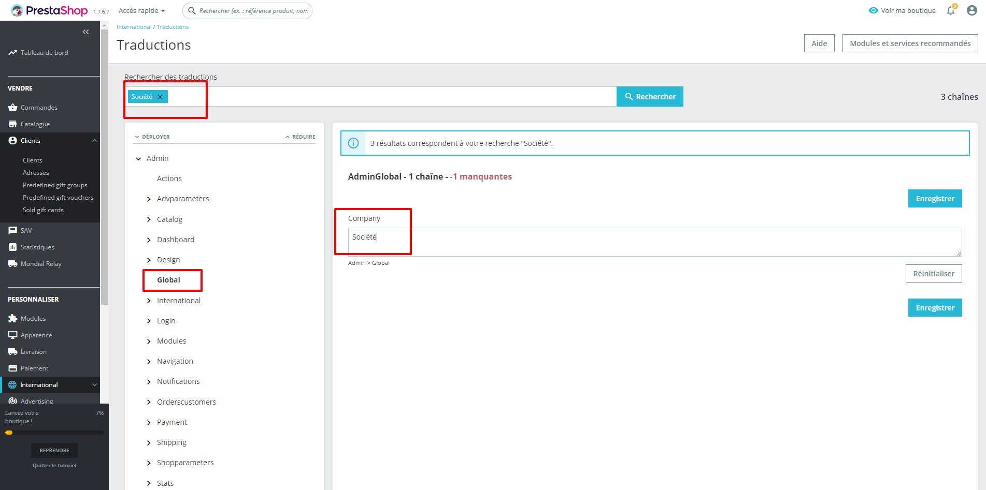Expand the Notifications tree node

tap(149, 382)
